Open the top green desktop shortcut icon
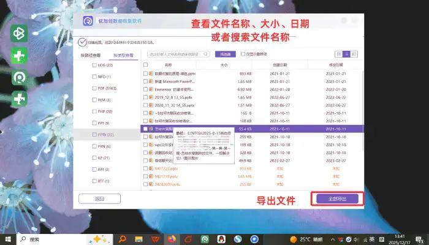The image size is (429, 245). pos(19,34)
